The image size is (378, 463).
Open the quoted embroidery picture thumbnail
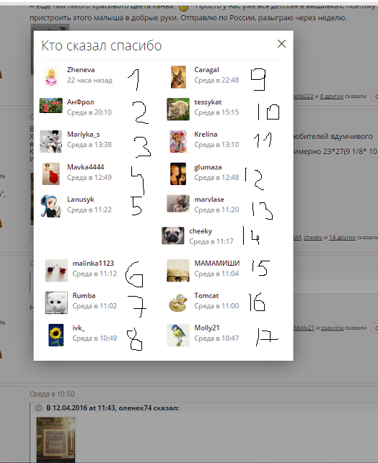click(x=56, y=439)
